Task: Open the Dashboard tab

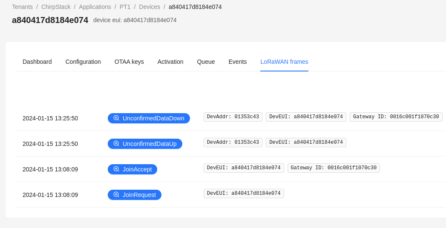Action: [37, 62]
